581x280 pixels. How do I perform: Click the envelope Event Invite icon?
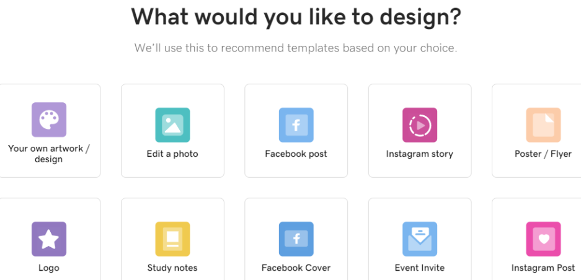(x=420, y=239)
